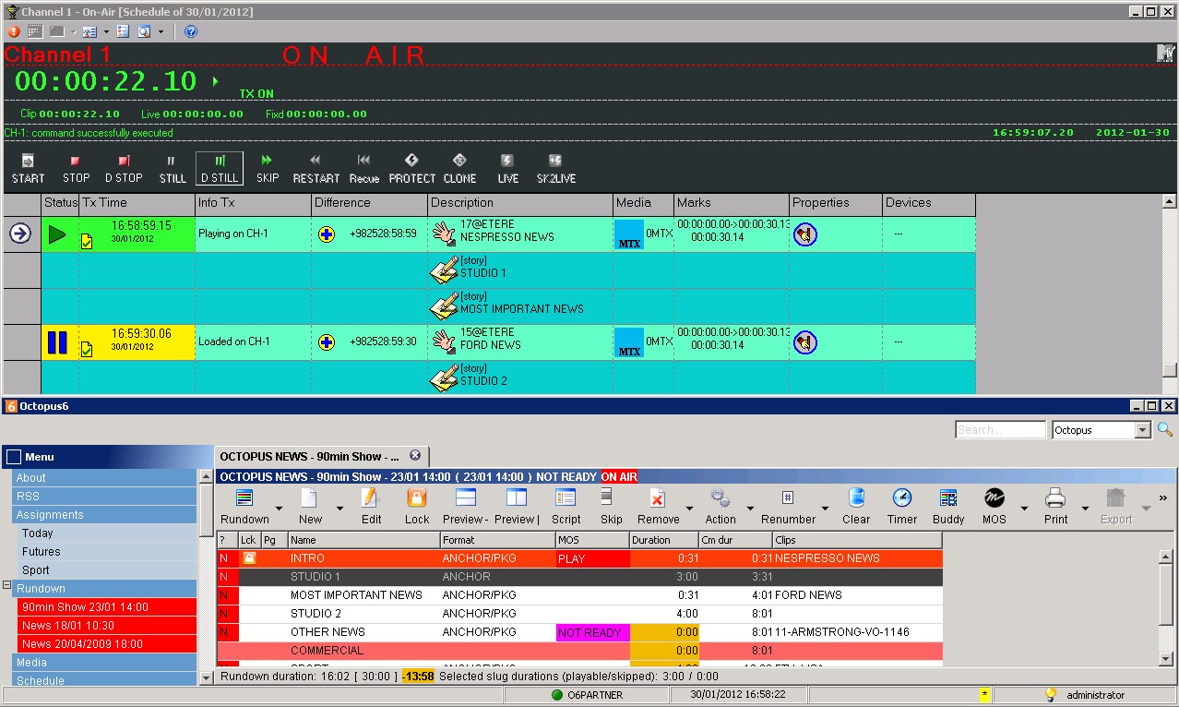Viewport: 1179px width, 707px height.
Task: Click the LIVE icon button
Action: click(507, 168)
